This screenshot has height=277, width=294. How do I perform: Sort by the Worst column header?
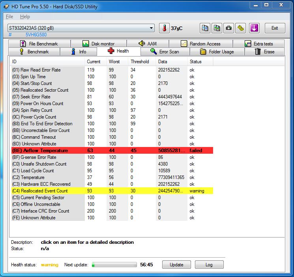[x=117, y=62]
